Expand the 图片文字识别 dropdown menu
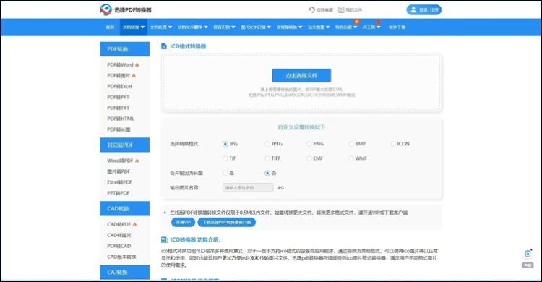The height and width of the screenshot is (282, 542). click(x=256, y=27)
